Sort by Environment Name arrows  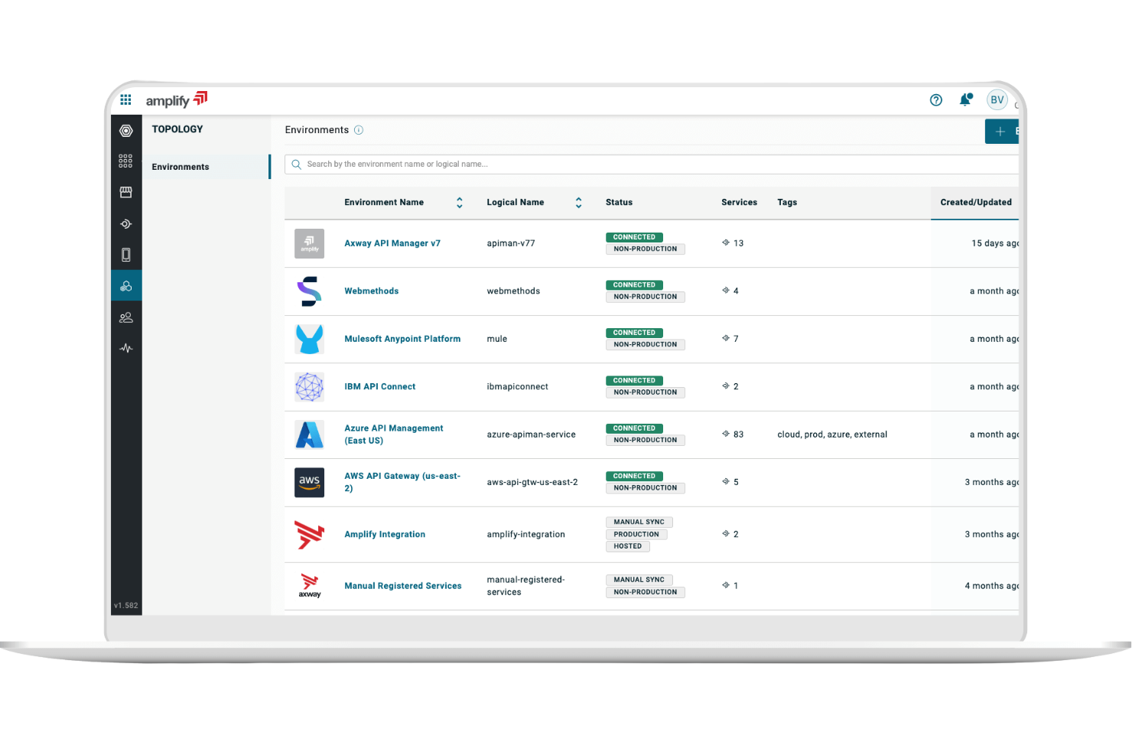pos(460,203)
